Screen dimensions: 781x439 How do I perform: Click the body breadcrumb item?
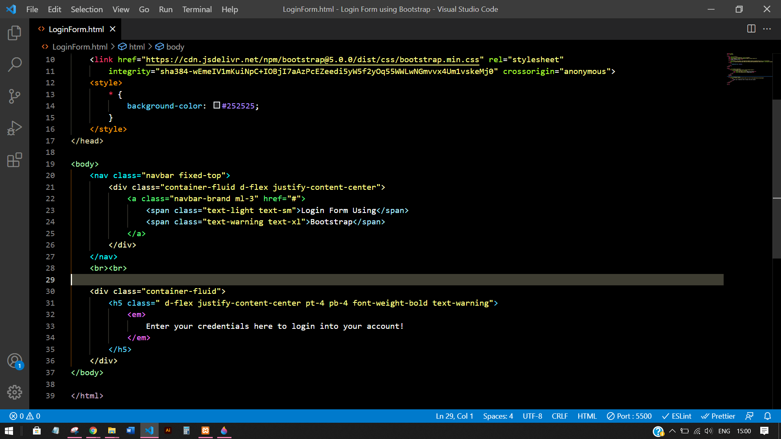pyautogui.click(x=175, y=47)
